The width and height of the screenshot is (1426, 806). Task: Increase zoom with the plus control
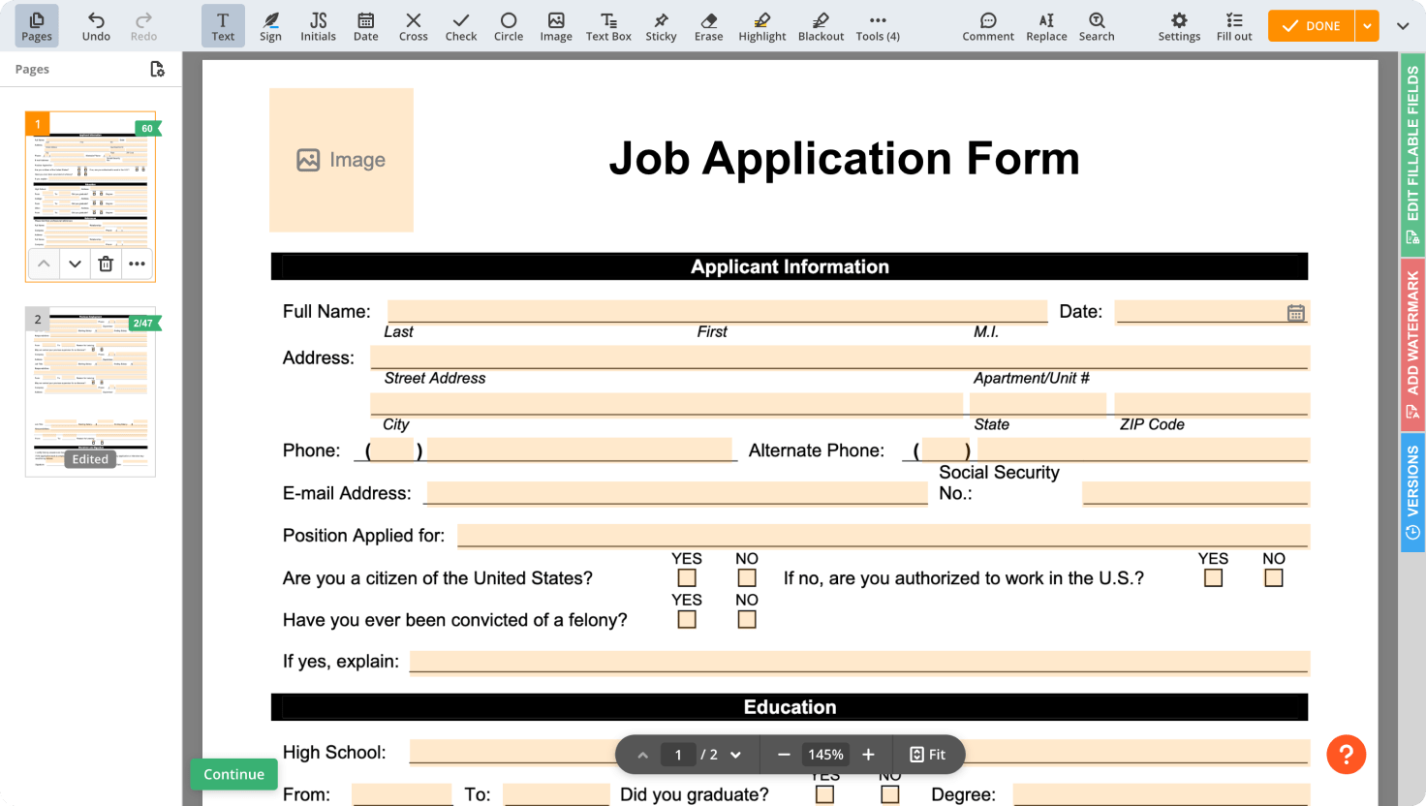coord(868,754)
